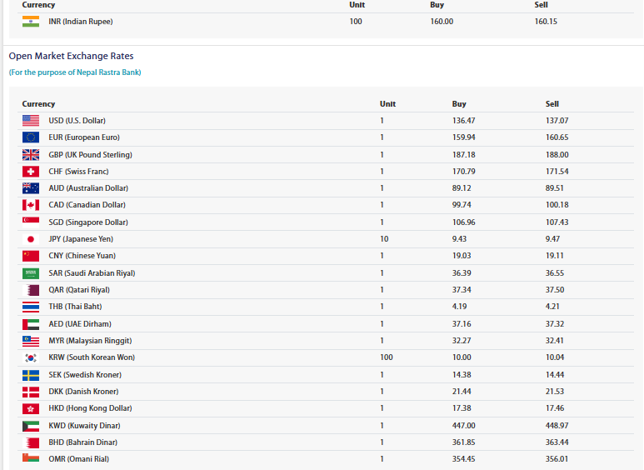Image resolution: width=644 pixels, height=470 pixels.
Task: Click the THB sell rate 4.21
Action: click(552, 307)
